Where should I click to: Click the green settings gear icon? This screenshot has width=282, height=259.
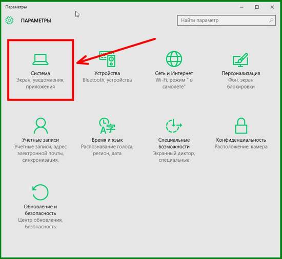pyautogui.click(x=9, y=20)
